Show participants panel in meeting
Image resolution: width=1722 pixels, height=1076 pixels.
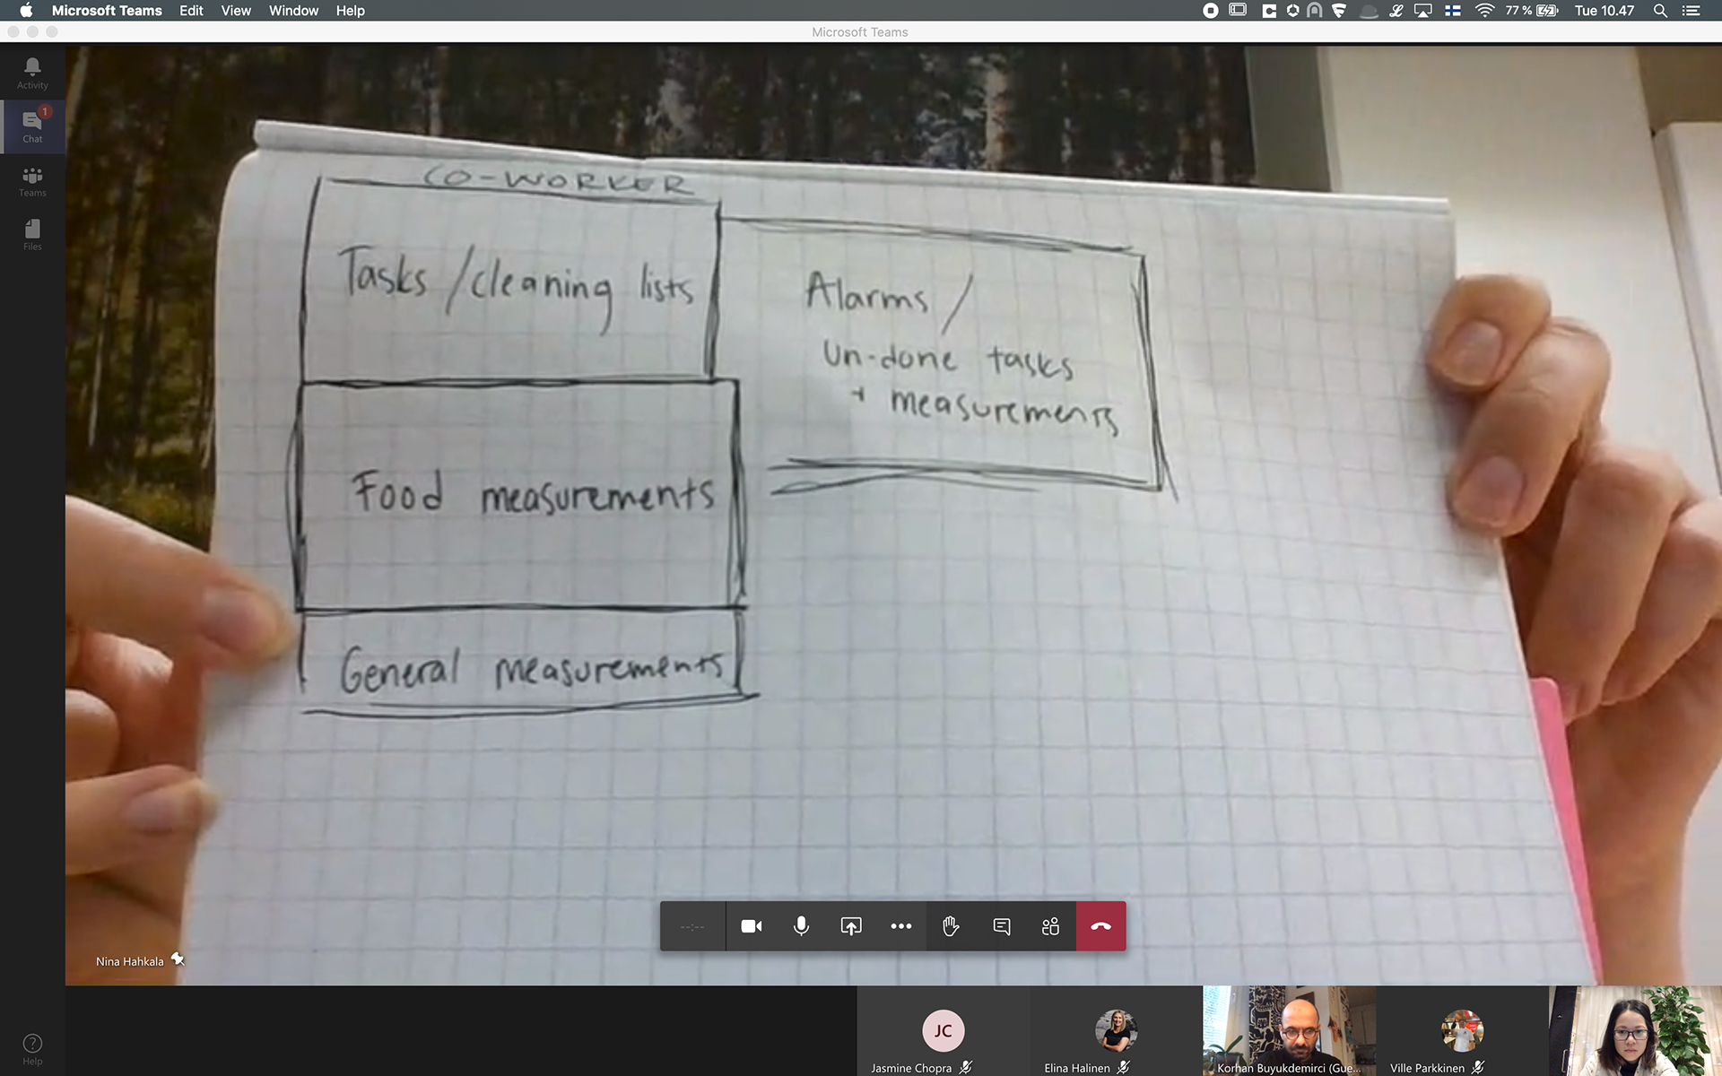(1051, 926)
